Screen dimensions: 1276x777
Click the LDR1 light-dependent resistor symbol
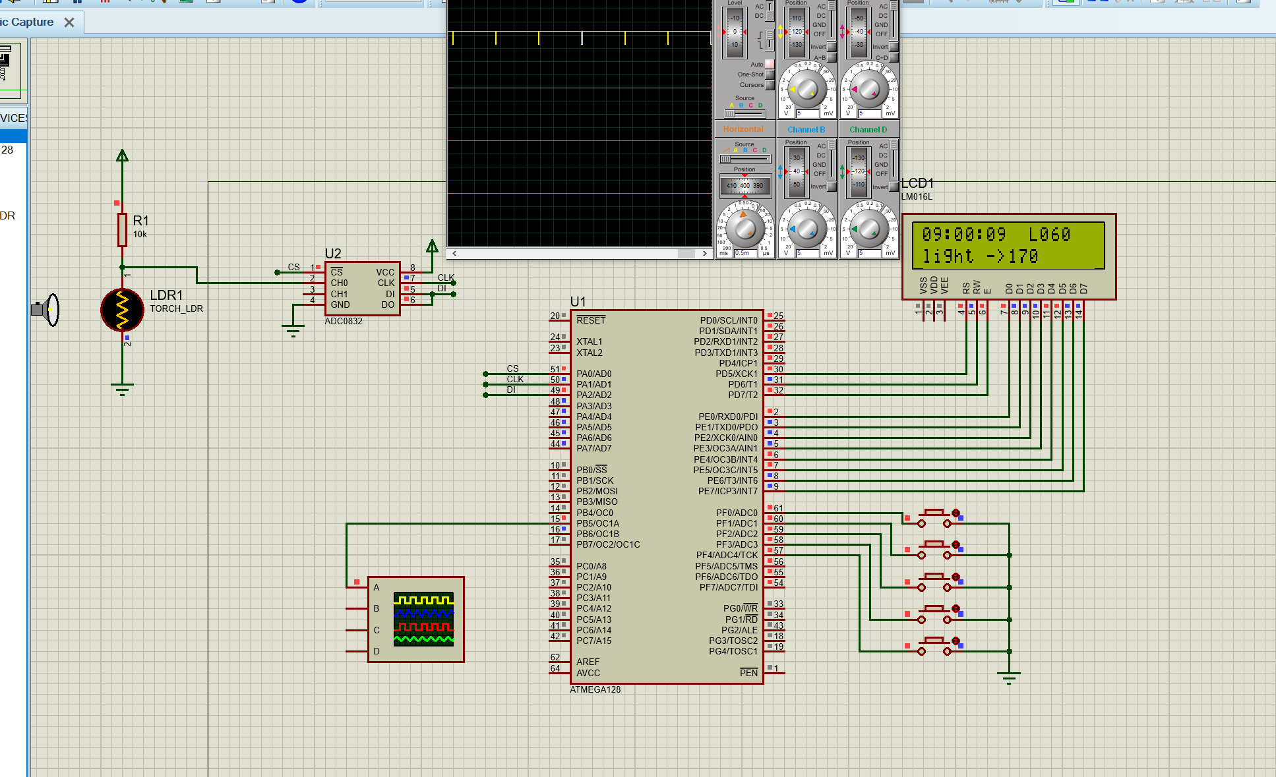pos(122,310)
